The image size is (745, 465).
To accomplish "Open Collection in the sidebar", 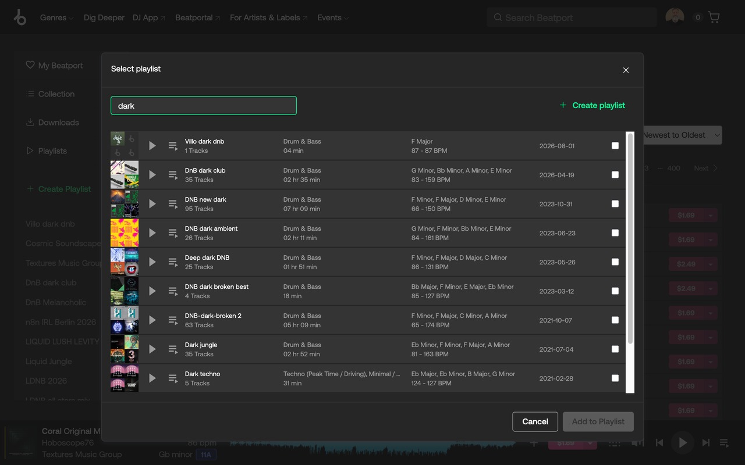I will click(x=51, y=94).
